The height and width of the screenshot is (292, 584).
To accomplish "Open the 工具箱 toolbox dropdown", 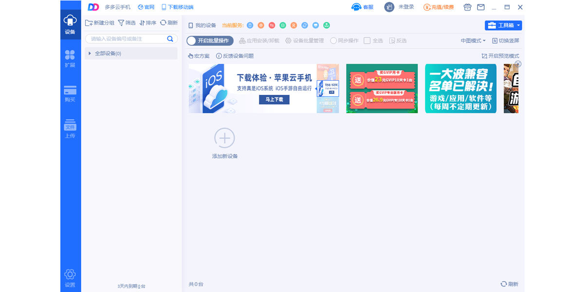I will [x=504, y=25].
